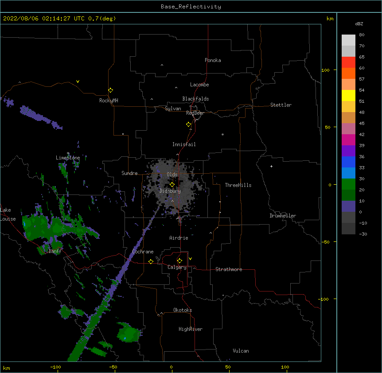Click the blue 33-36 dBZ legend swatch

(x=348, y=162)
